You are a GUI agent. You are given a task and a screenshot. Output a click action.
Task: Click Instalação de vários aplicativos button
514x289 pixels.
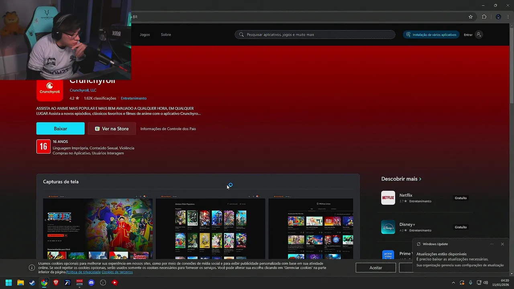431,35
